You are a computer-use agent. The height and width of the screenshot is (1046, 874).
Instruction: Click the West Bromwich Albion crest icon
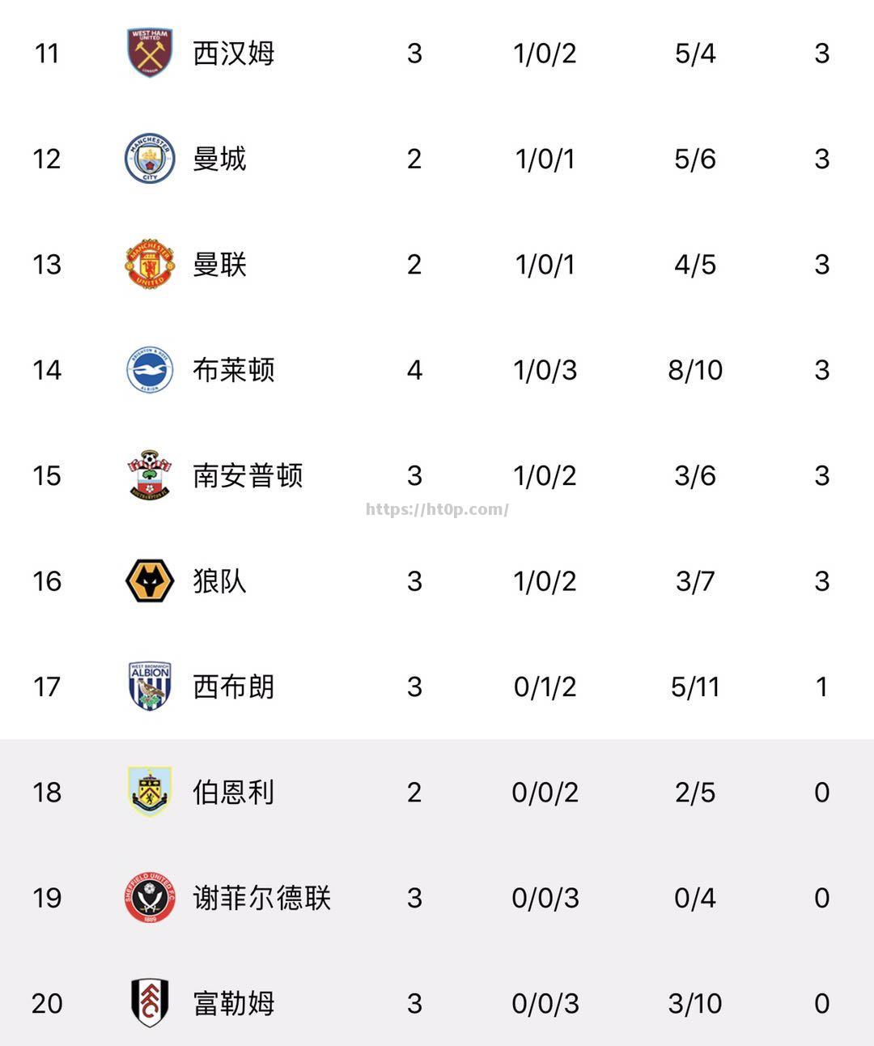pos(150,687)
